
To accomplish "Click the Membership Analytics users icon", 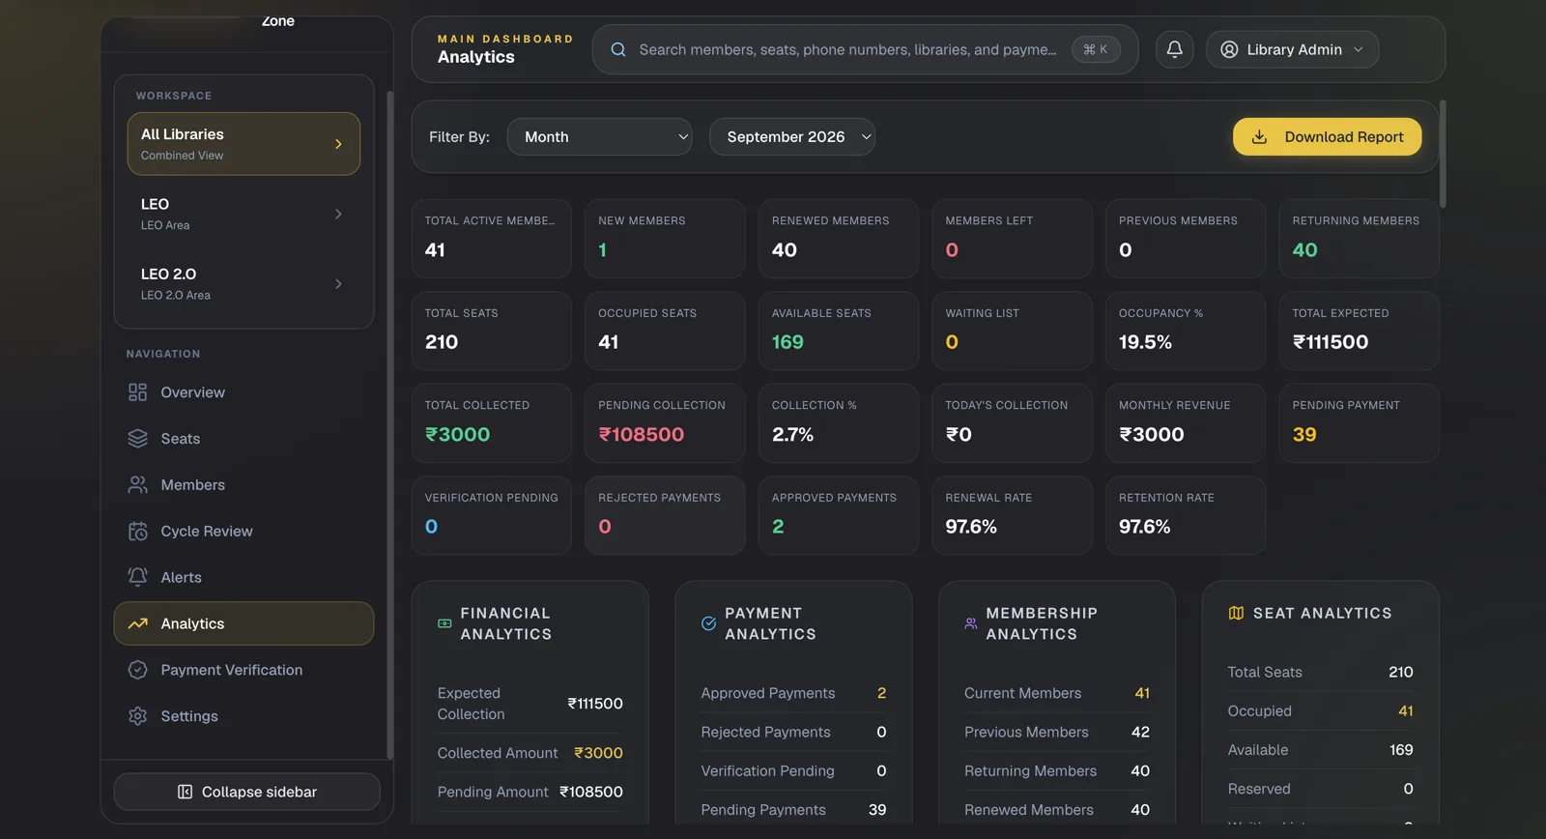I will point(971,623).
